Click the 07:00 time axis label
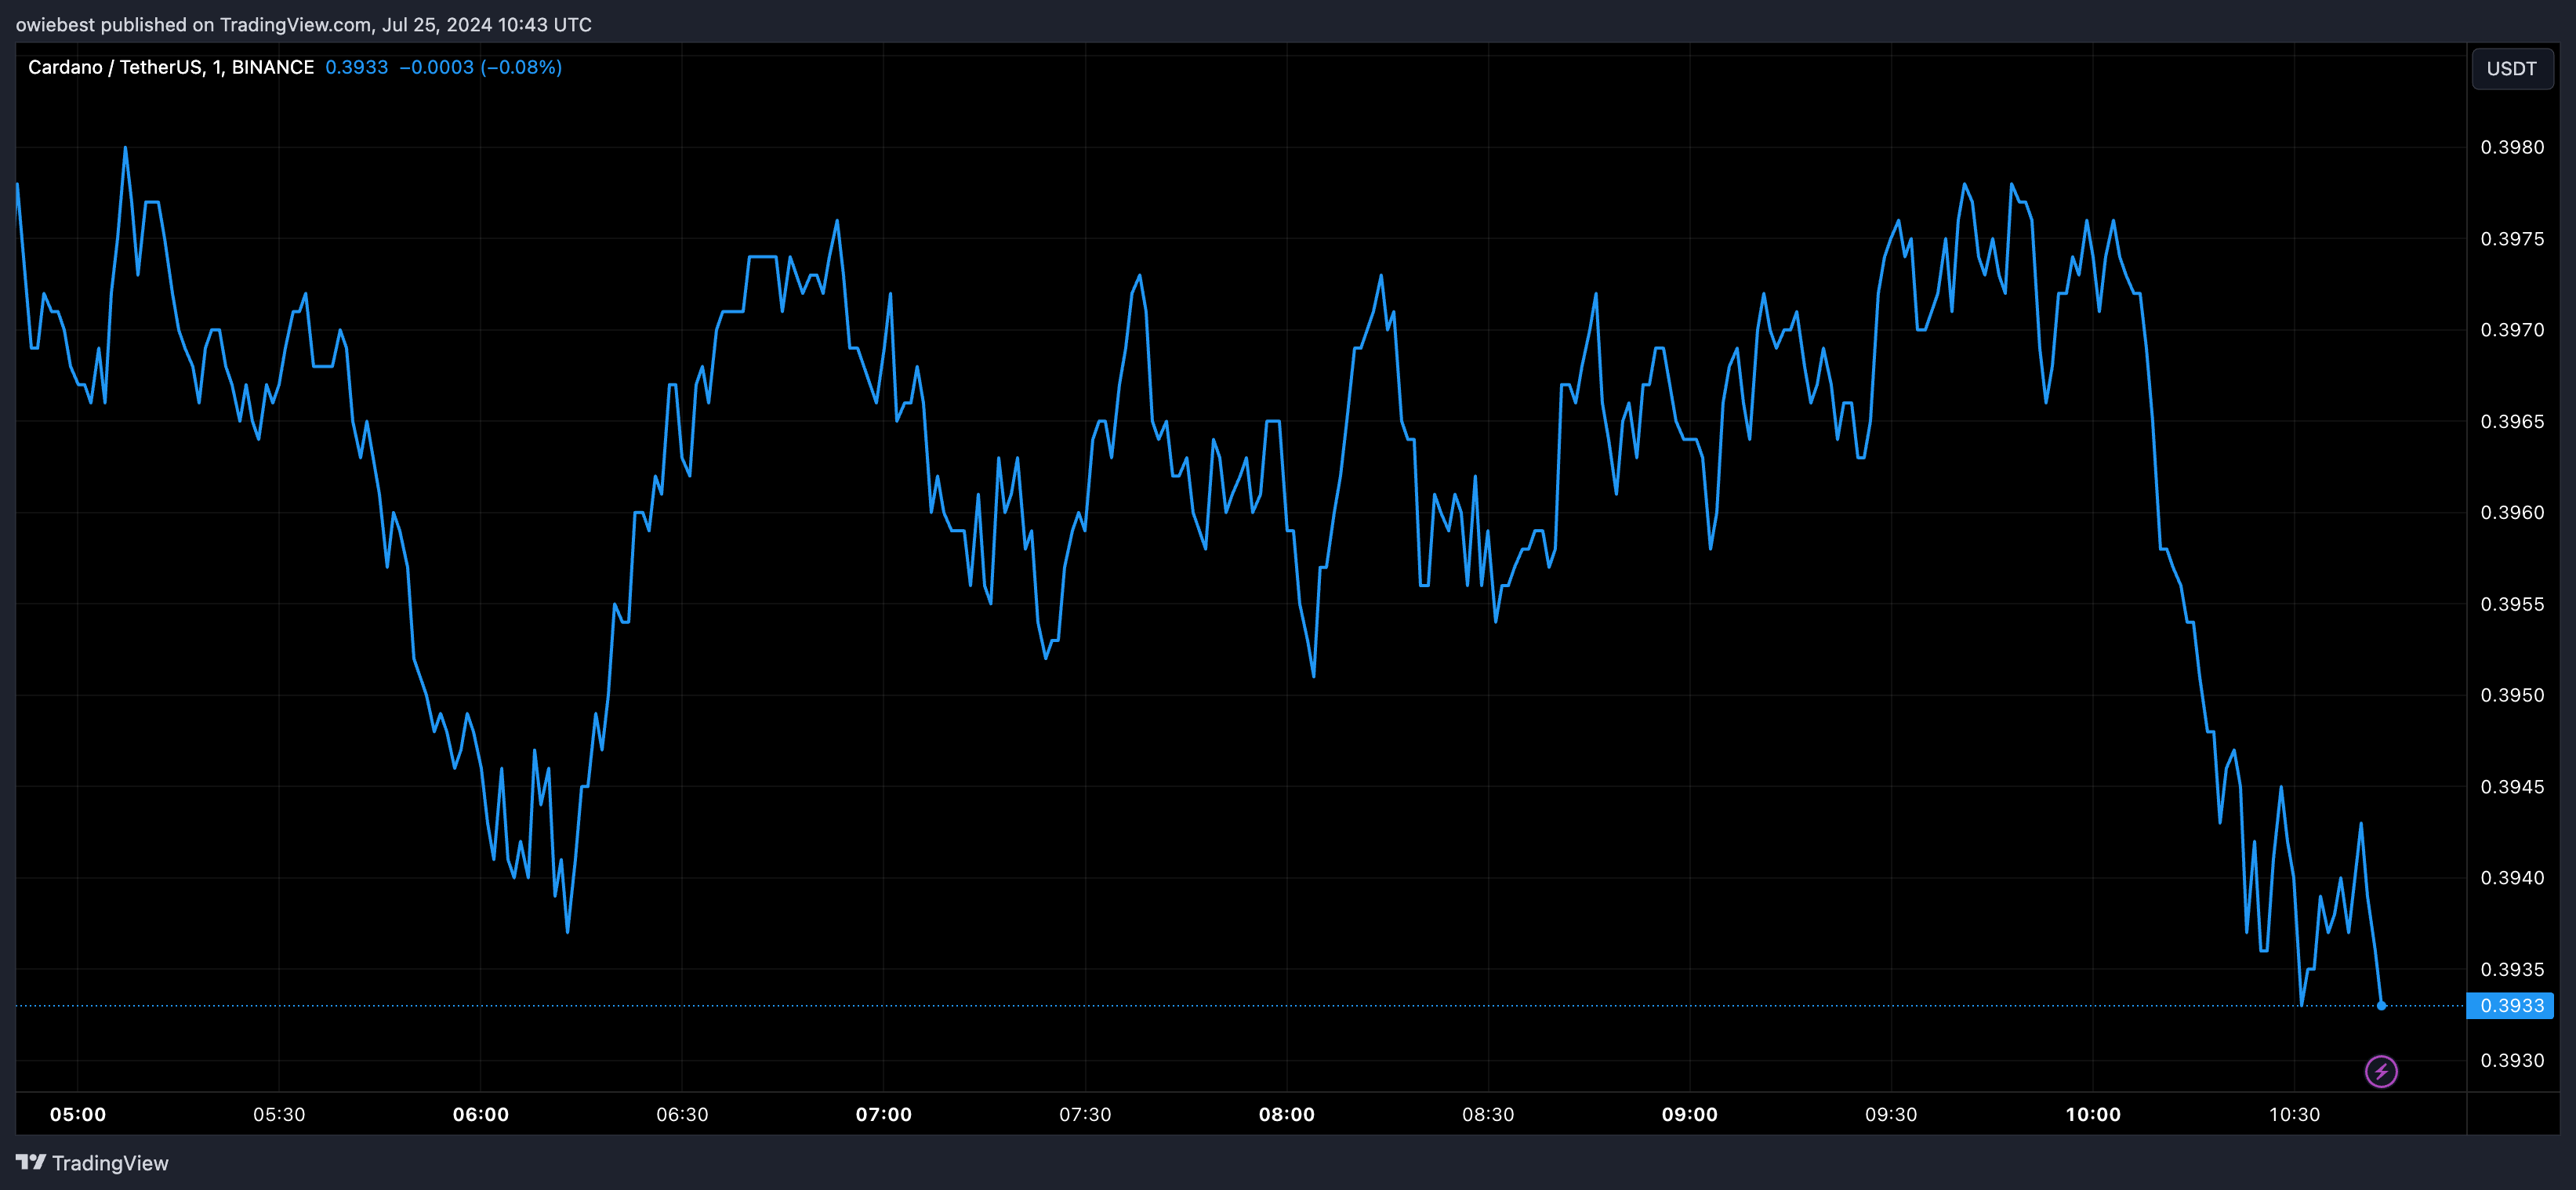Image resolution: width=2576 pixels, height=1190 pixels. point(884,1114)
